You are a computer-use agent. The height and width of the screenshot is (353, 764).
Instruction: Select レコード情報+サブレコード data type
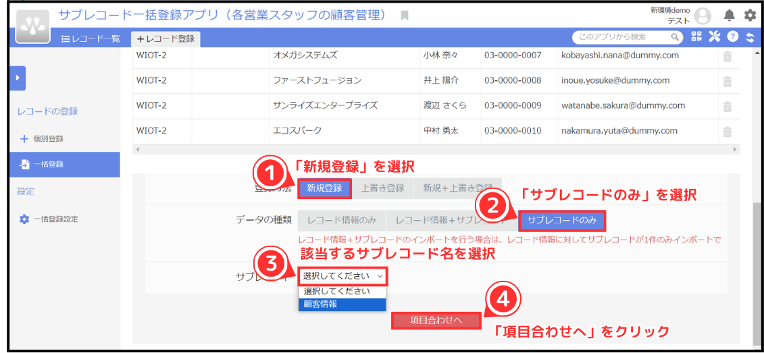click(x=452, y=220)
